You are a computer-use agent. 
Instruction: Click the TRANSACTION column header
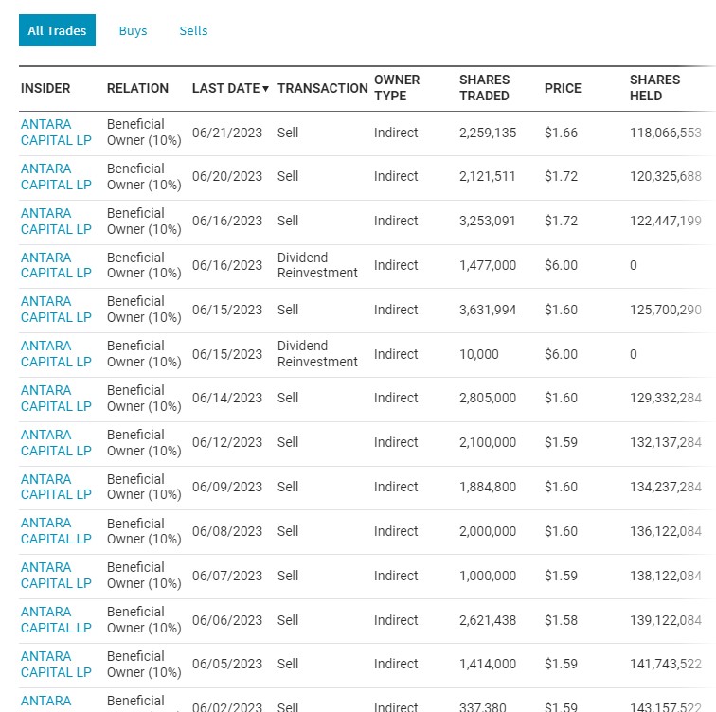coord(322,88)
